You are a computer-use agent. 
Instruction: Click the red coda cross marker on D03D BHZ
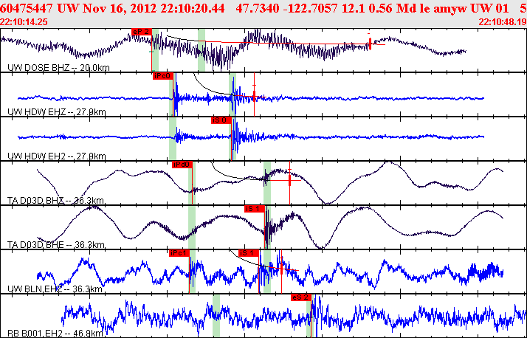coord(290,180)
